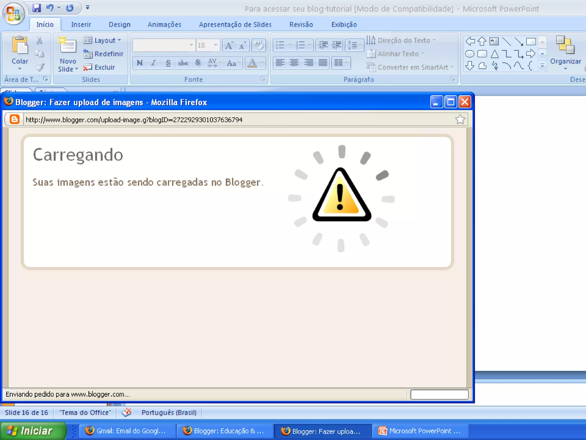The width and height of the screenshot is (586, 440).
Task: Switch to the Inserir ribbon tab
Action: click(81, 25)
